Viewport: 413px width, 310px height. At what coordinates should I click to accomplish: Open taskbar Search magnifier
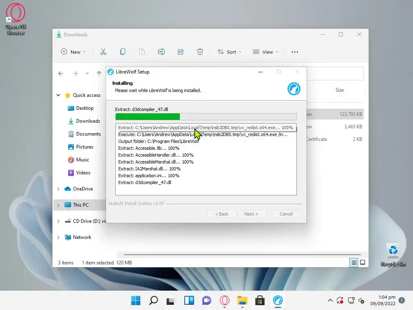(x=154, y=300)
